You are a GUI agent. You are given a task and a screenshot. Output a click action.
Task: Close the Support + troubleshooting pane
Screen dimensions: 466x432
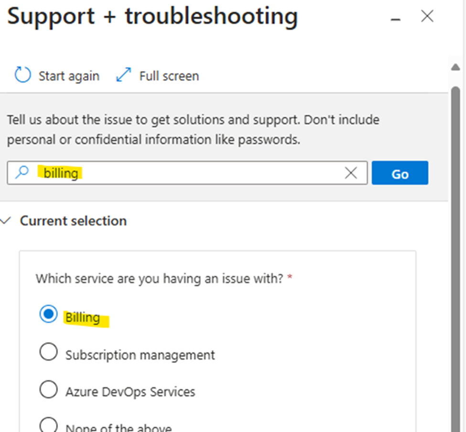click(427, 16)
